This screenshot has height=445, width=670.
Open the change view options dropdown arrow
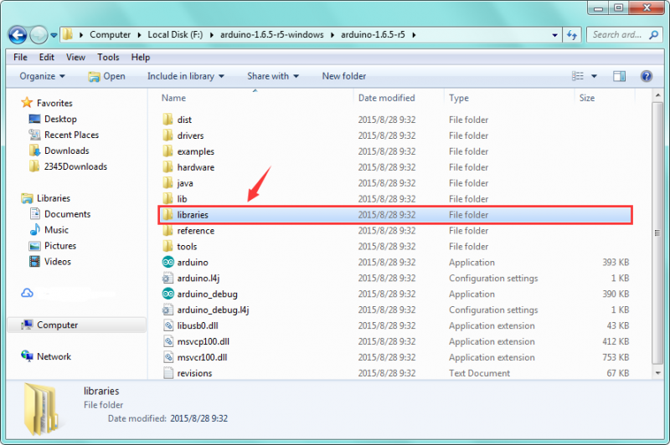594,76
